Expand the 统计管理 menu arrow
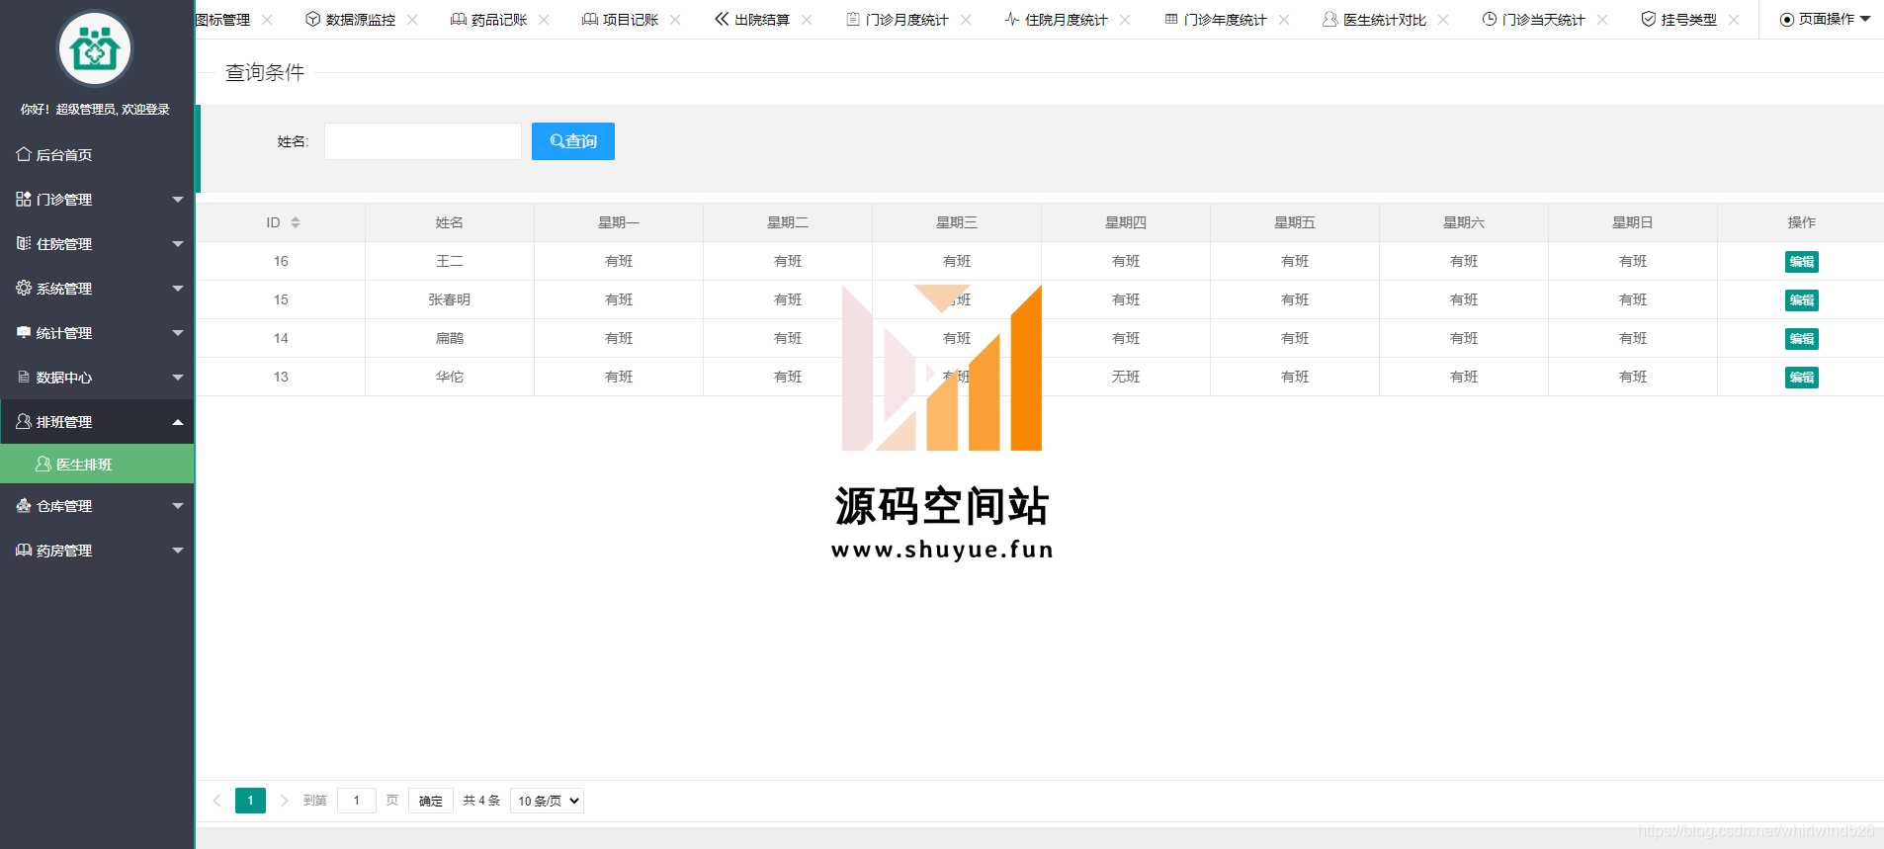 [178, 333]
